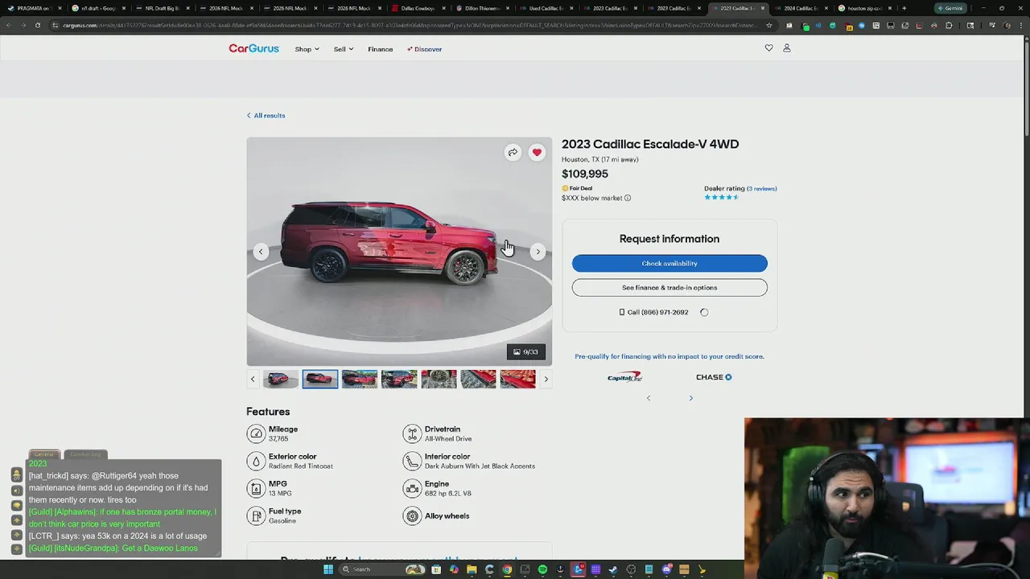The height and width of the screenshot is (579, 1030).
Task: Click the taskbar Search box
Action: click(383, 569)
